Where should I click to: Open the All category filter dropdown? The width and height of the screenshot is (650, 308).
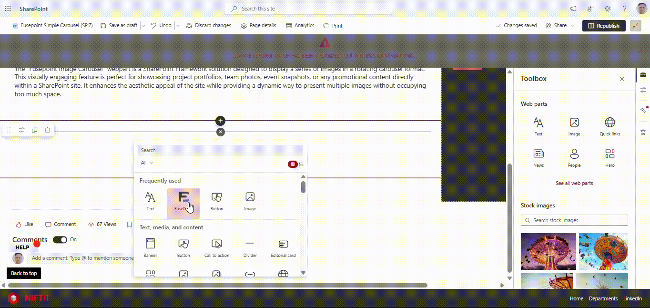(147, 163)
